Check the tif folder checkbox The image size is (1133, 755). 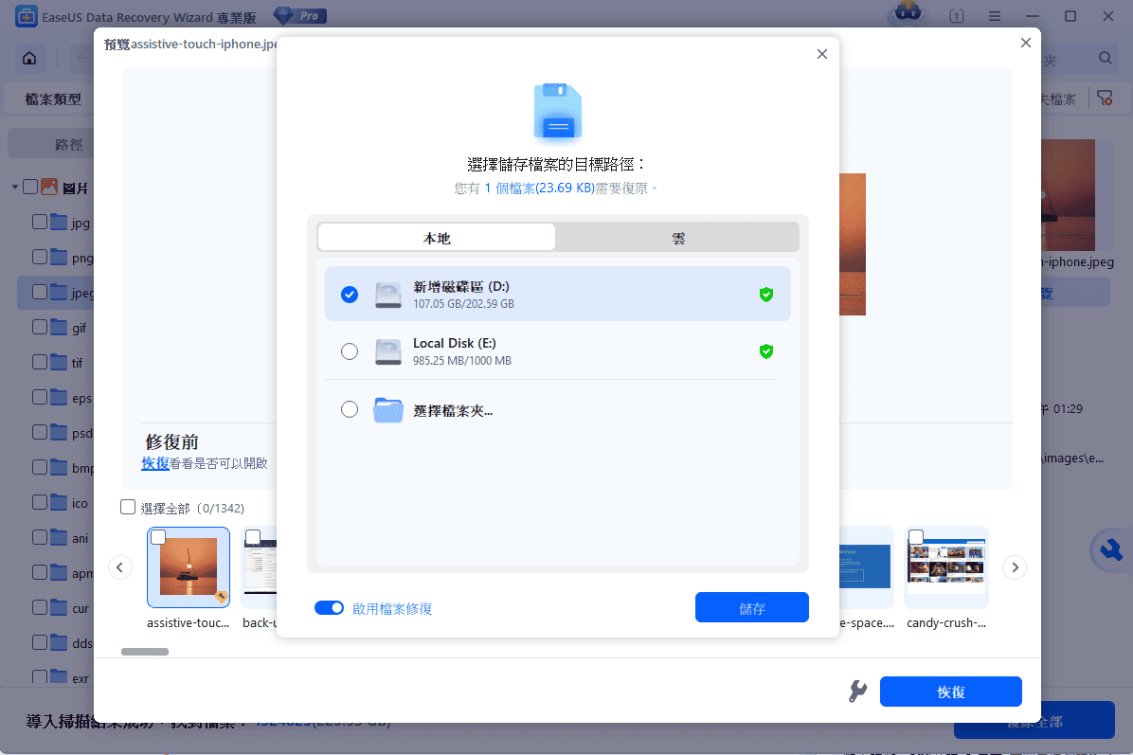(x=40, y=362)
